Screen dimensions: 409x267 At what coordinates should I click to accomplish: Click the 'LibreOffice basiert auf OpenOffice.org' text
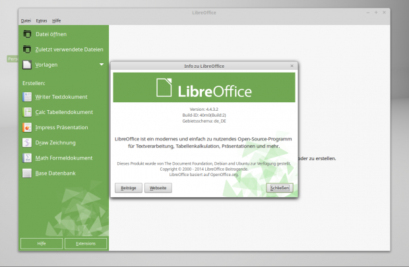(204, 175)
